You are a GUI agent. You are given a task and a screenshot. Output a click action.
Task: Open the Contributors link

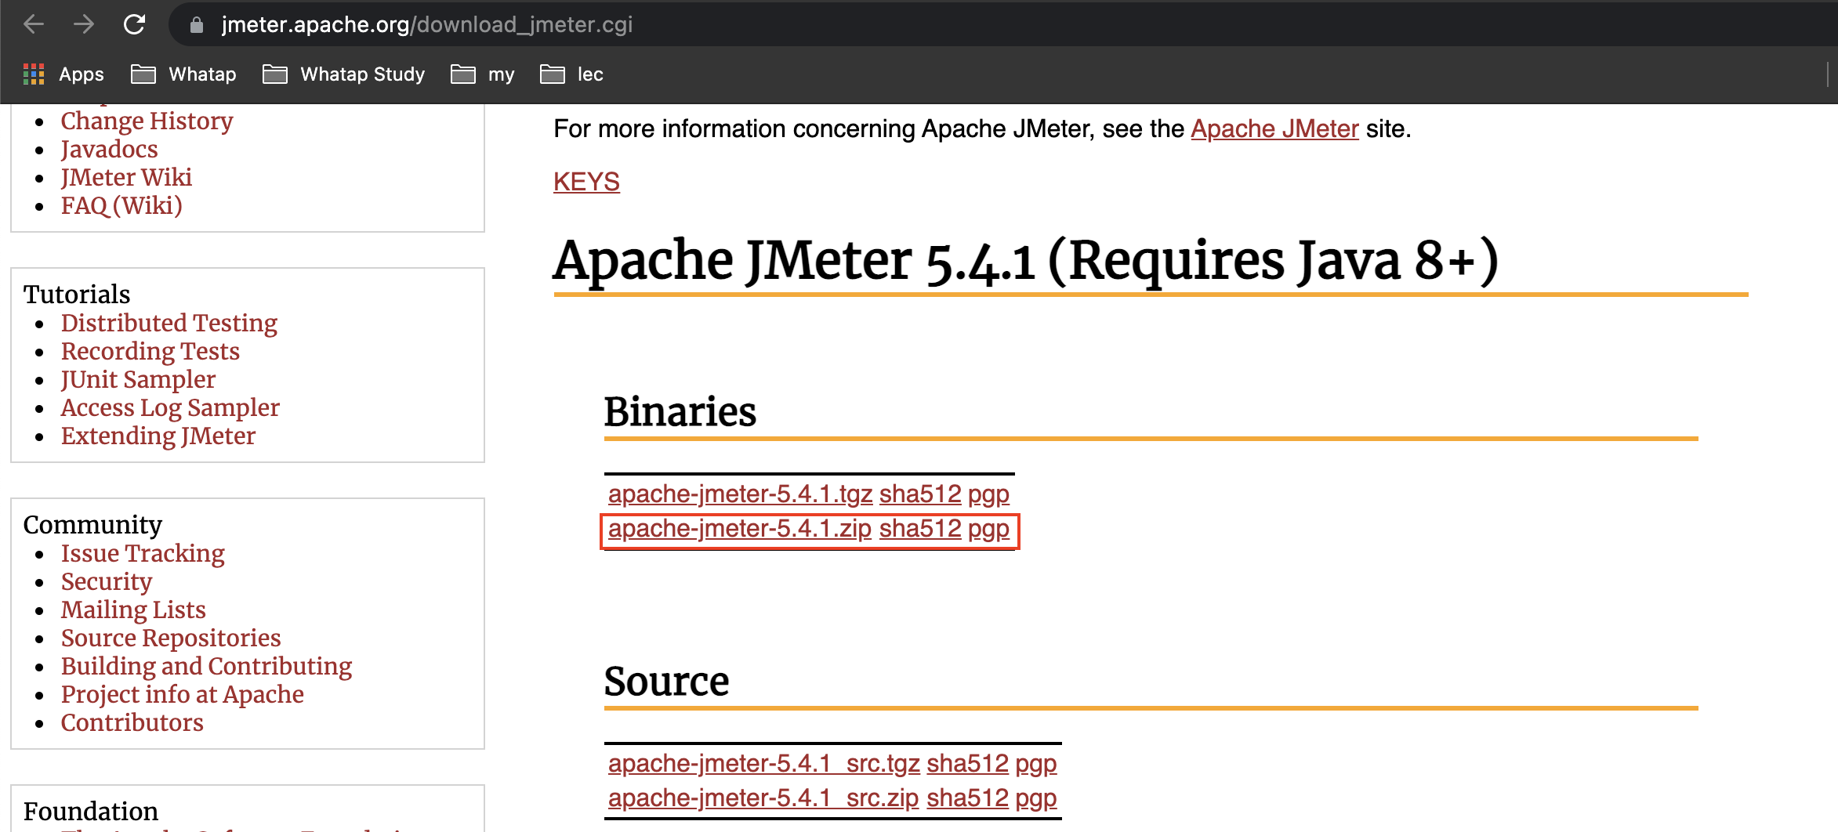tap(132, 723)
